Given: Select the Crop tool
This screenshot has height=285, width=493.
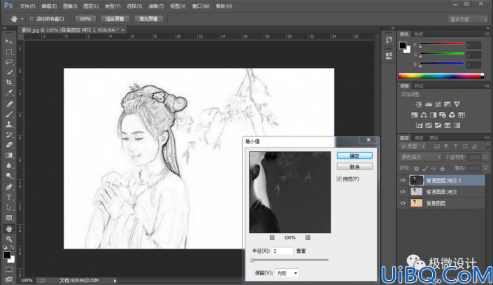Looking at the screenshot, I should point(9,83).
